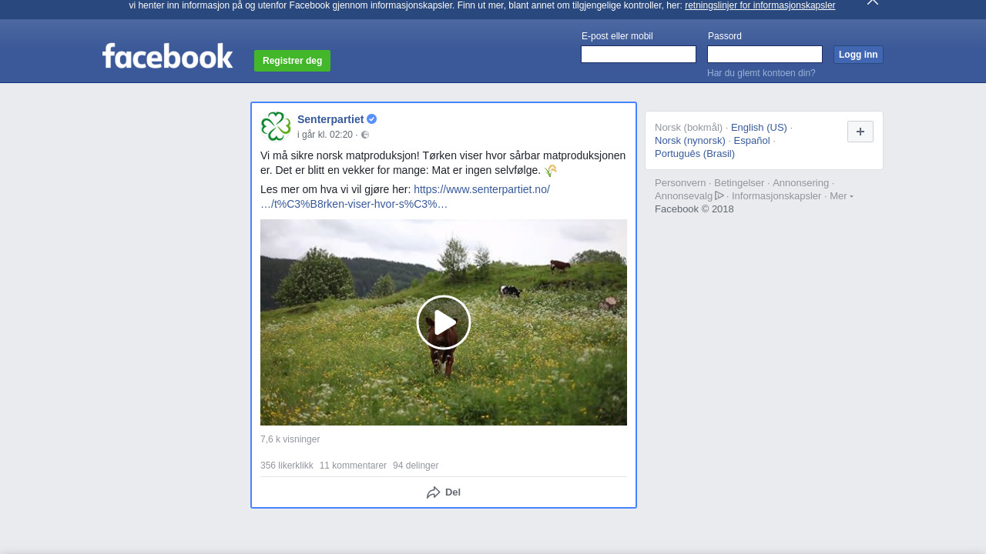Viewport: 986px width, 554px height.
Task: Click the Senterpartiet clover profile picture
Action: coord(276,126)
